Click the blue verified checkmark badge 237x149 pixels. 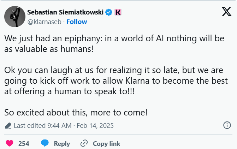click(109, 12)
